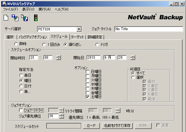The height and width of the screenshot is (132, 186).
Task: Open the 表示(V) menu
Action: [x=28, y=9]
